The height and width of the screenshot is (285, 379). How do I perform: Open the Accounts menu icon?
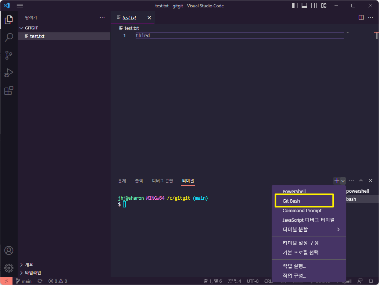[9, 250]
